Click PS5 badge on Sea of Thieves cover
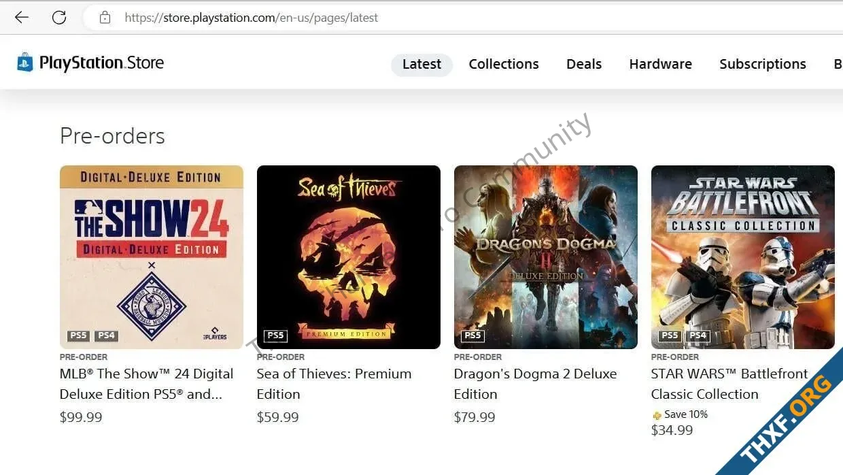Image resolution: width=843 pixels, height=475 pixels. [x=275, y=335]
